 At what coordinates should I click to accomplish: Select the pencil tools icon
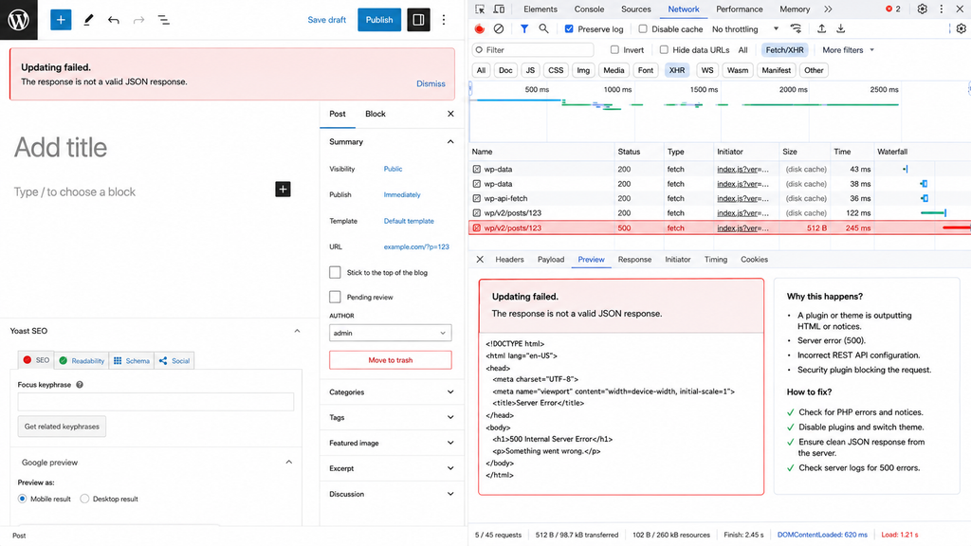(x=88, y=20)
